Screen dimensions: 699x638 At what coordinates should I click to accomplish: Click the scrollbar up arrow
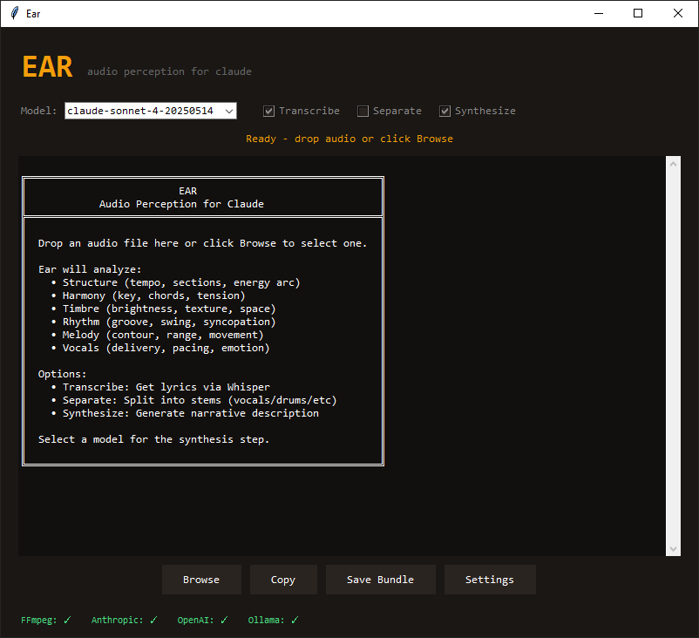click(673, 164)
